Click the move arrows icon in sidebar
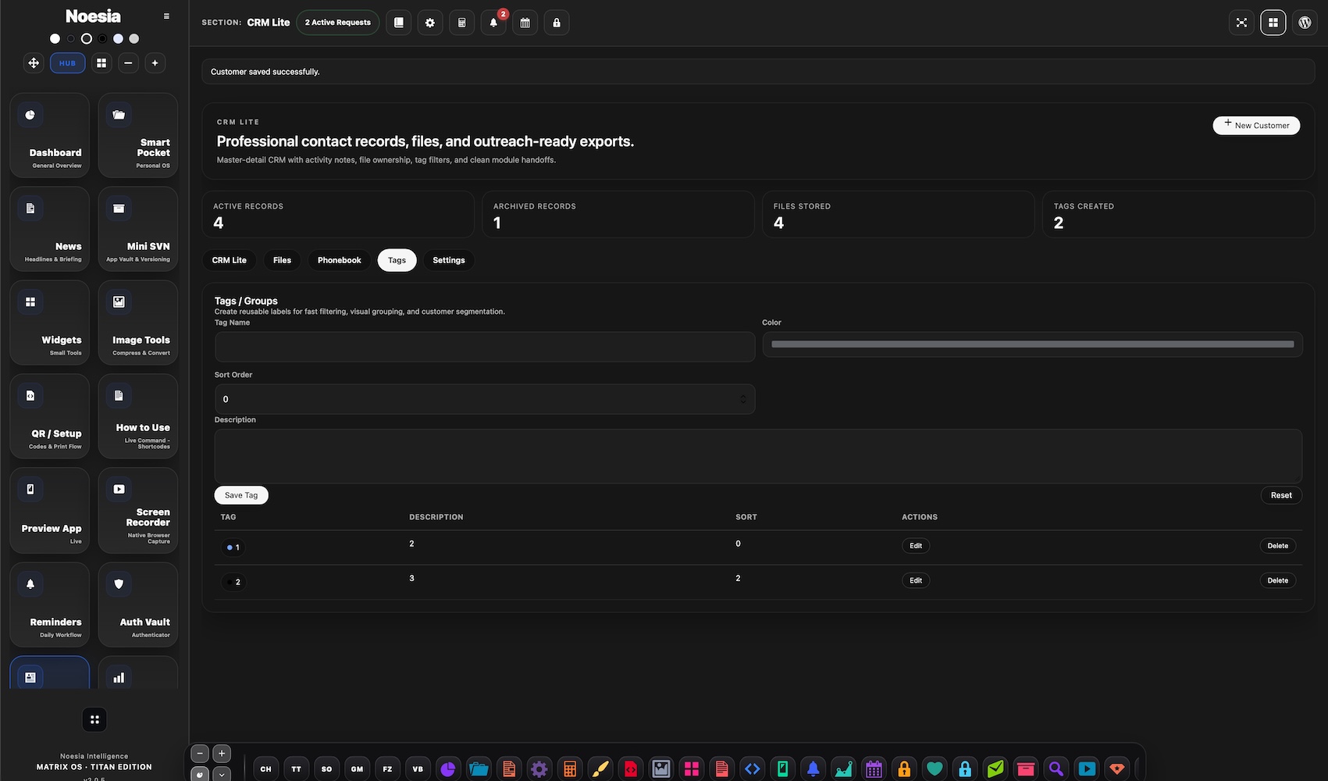This screenshot has width=1328, height=781. pyautogui.click(x=34, y=63)
